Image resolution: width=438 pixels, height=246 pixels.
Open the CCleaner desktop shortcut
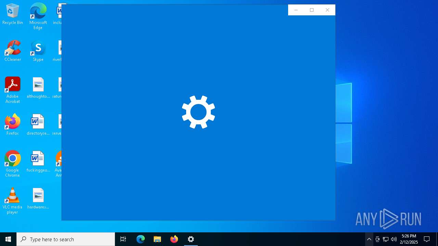tap(12, 51)
